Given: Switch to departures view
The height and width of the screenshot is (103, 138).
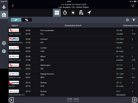Looking at the screenshot, I should 16,20.
